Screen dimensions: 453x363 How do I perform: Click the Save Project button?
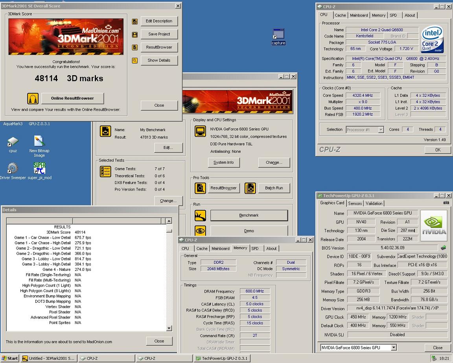pyautogui.click(x=159, y=34)
